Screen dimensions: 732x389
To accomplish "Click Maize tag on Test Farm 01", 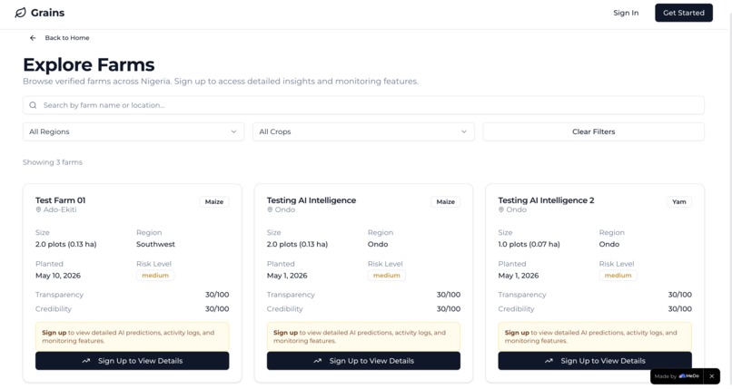I will click(214, 201).
